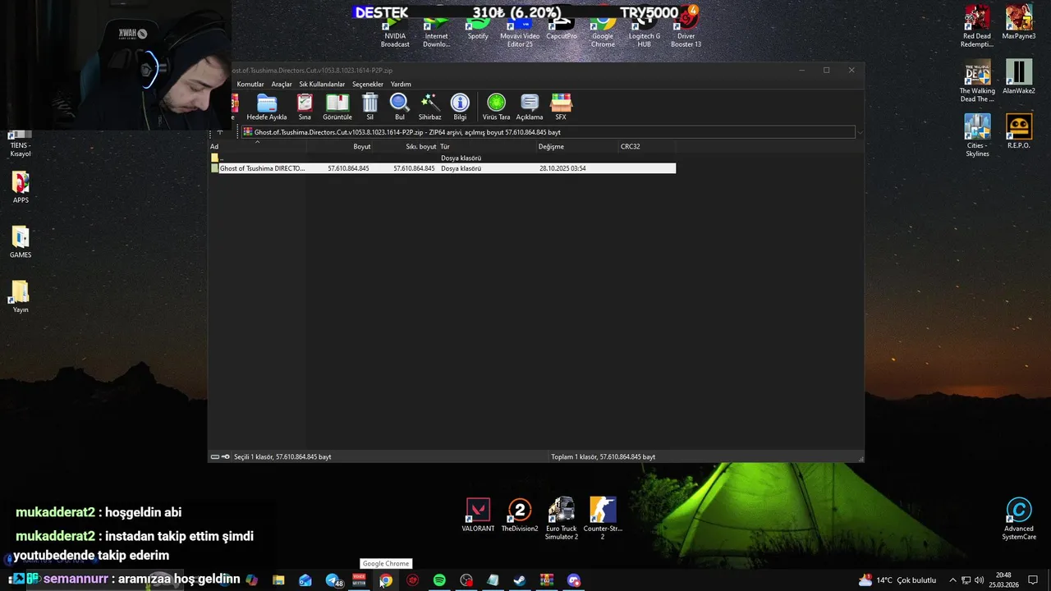Open the weather widget showing 14°C
This screenshot has height=591, width=1051.
[897, 580]
